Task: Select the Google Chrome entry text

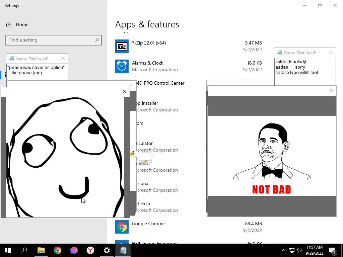Action: coord(148,224)
